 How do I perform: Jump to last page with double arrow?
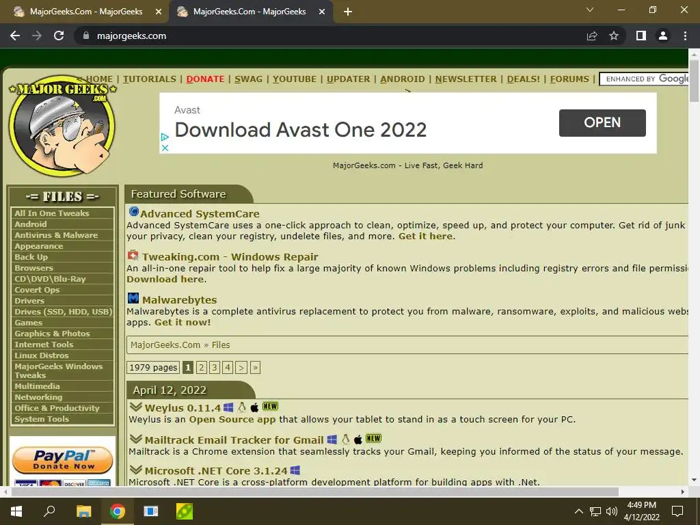(x=255, y=367)
